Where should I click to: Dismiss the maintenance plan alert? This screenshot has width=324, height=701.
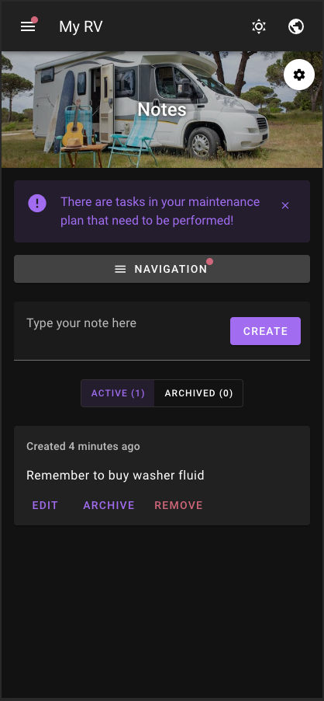[285, 205]
